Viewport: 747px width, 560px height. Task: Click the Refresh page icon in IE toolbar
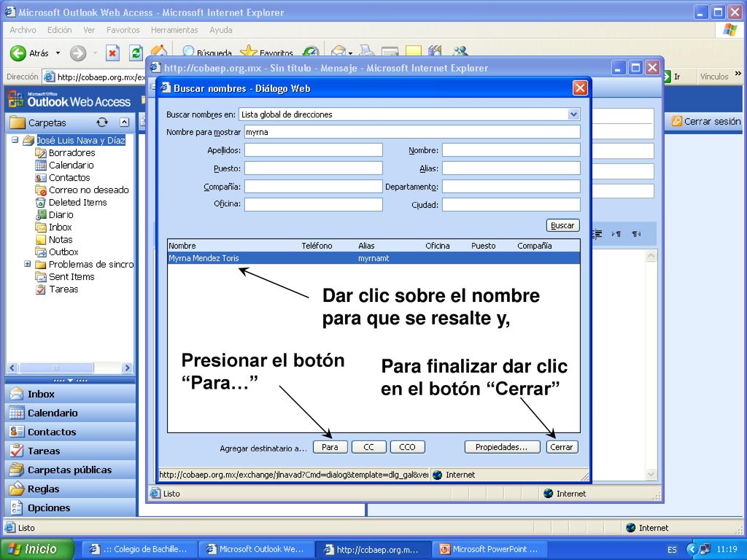(x=136, y=52)
